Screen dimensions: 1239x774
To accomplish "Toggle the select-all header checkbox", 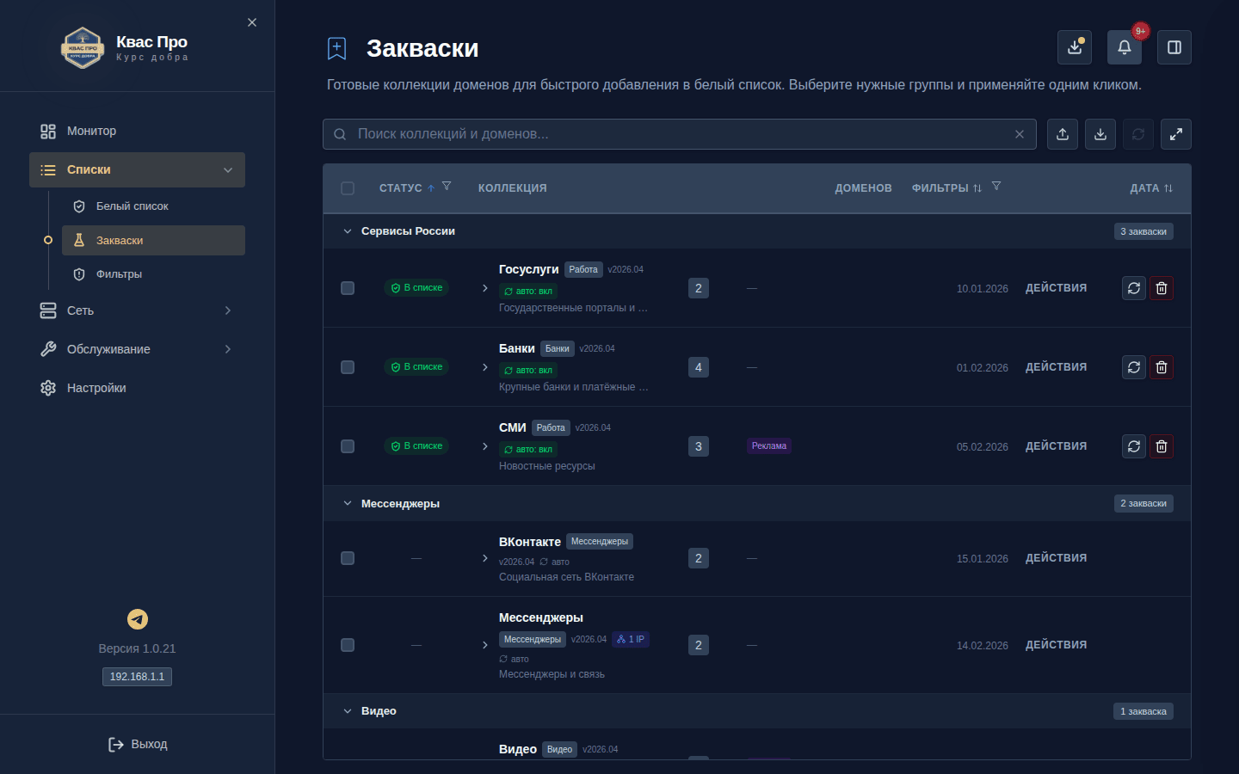I will click(x=348, y=188).
